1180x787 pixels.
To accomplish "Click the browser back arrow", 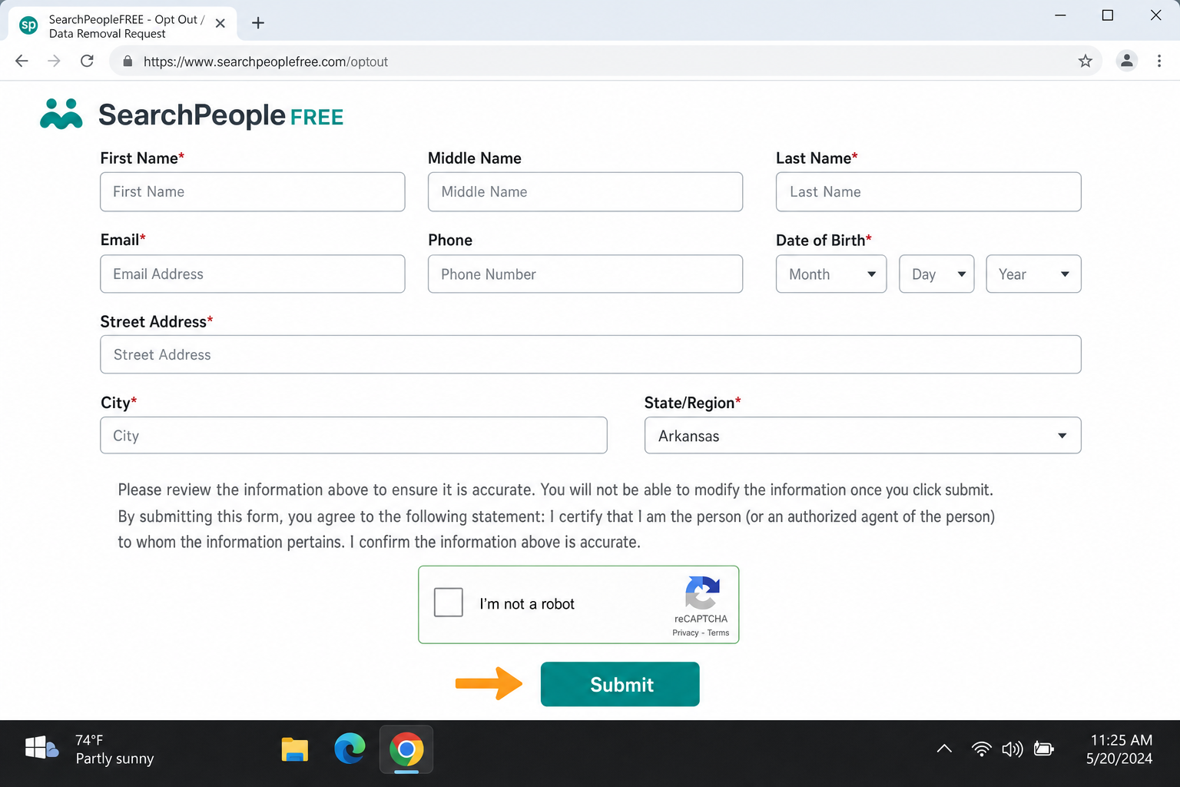I will (x=22, y=61).
